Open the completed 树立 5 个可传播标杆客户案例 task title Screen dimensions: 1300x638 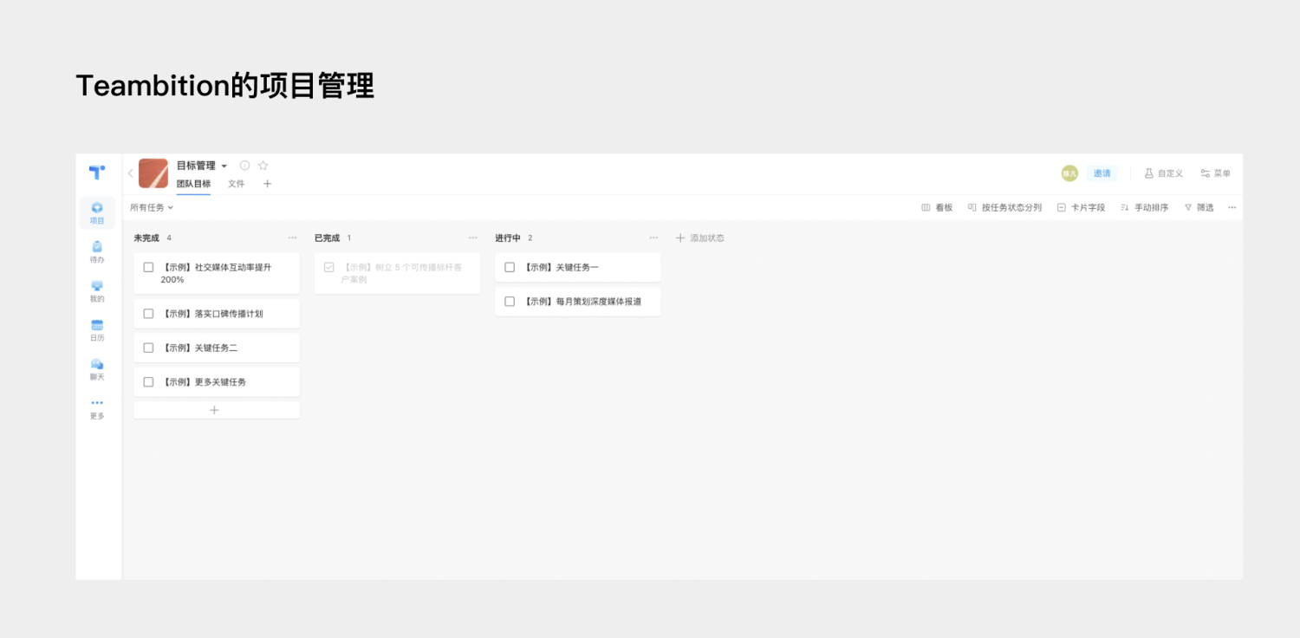401,273
